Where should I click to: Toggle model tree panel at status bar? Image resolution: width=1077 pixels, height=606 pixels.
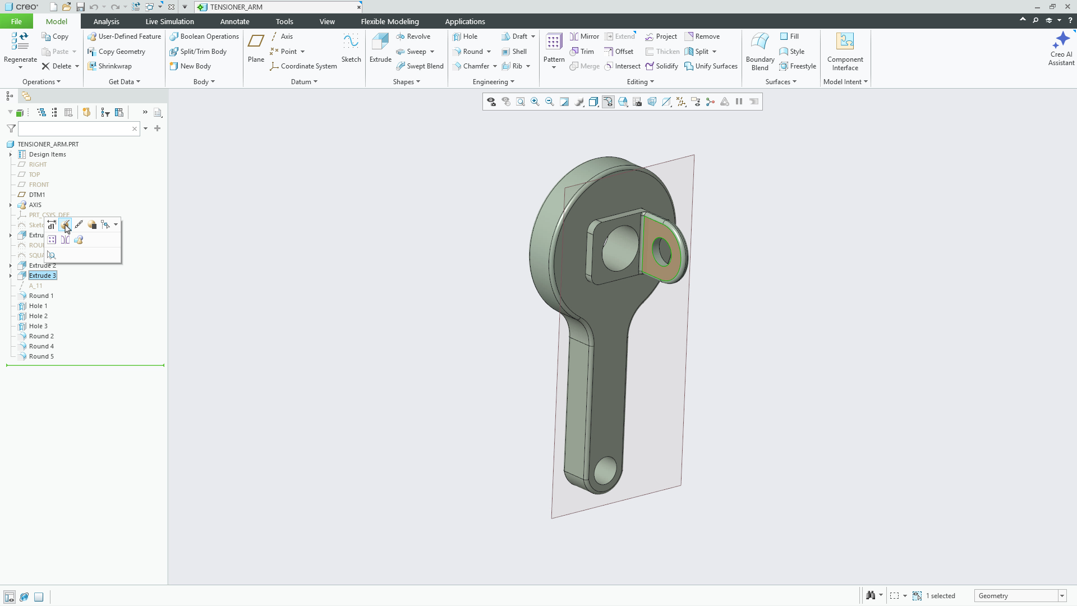click(x=10, y=596)
